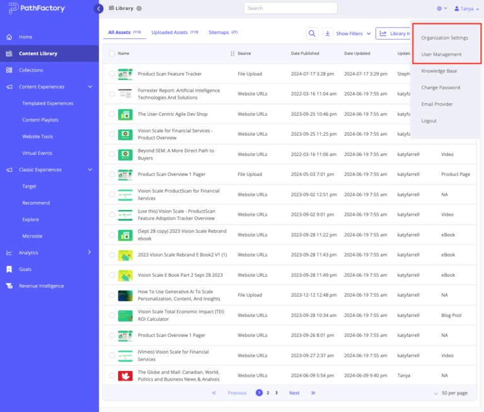Image resolution: width=484 pixels, height=412 pixels.
Task: Click the magnifier search icon above table
Action: coord(312,33)
